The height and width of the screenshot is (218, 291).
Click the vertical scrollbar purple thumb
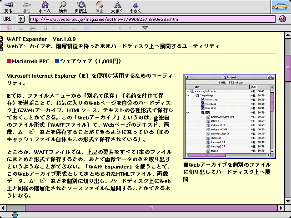click(288, 68)
